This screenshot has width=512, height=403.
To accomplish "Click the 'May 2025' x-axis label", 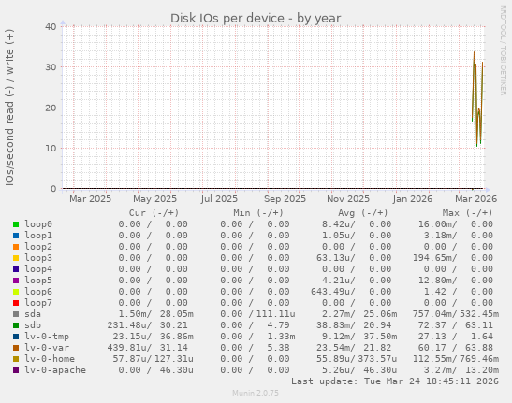I will point(154,199).
